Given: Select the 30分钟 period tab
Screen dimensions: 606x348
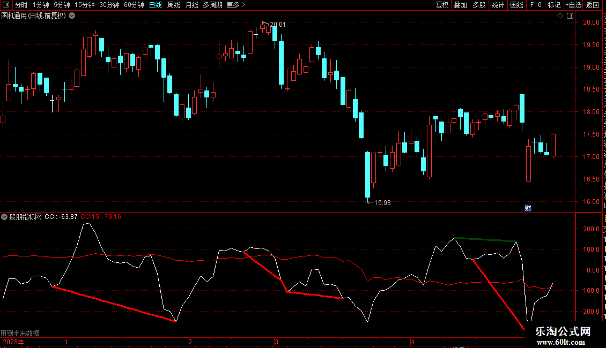Looking at the screenshot, I should tap(109, 5).
